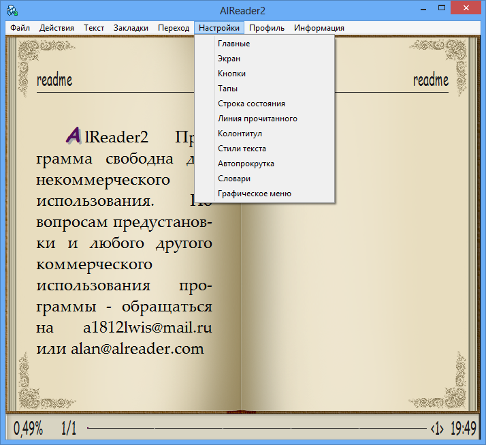Screen dimensions: 486x445
Task: Click the left page readme header
Action: (54, 80)
